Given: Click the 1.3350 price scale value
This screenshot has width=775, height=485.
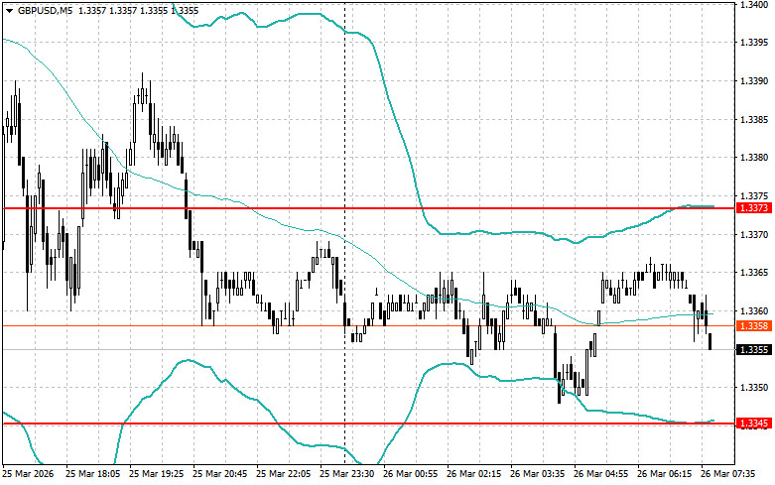Looking at the screenshot, I should 754,388.
